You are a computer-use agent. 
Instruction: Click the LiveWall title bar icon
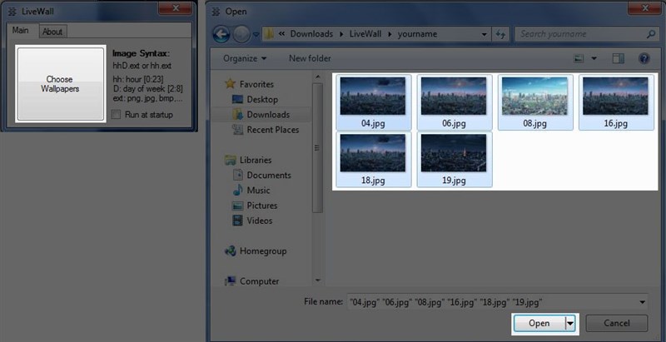click(12, 12)
